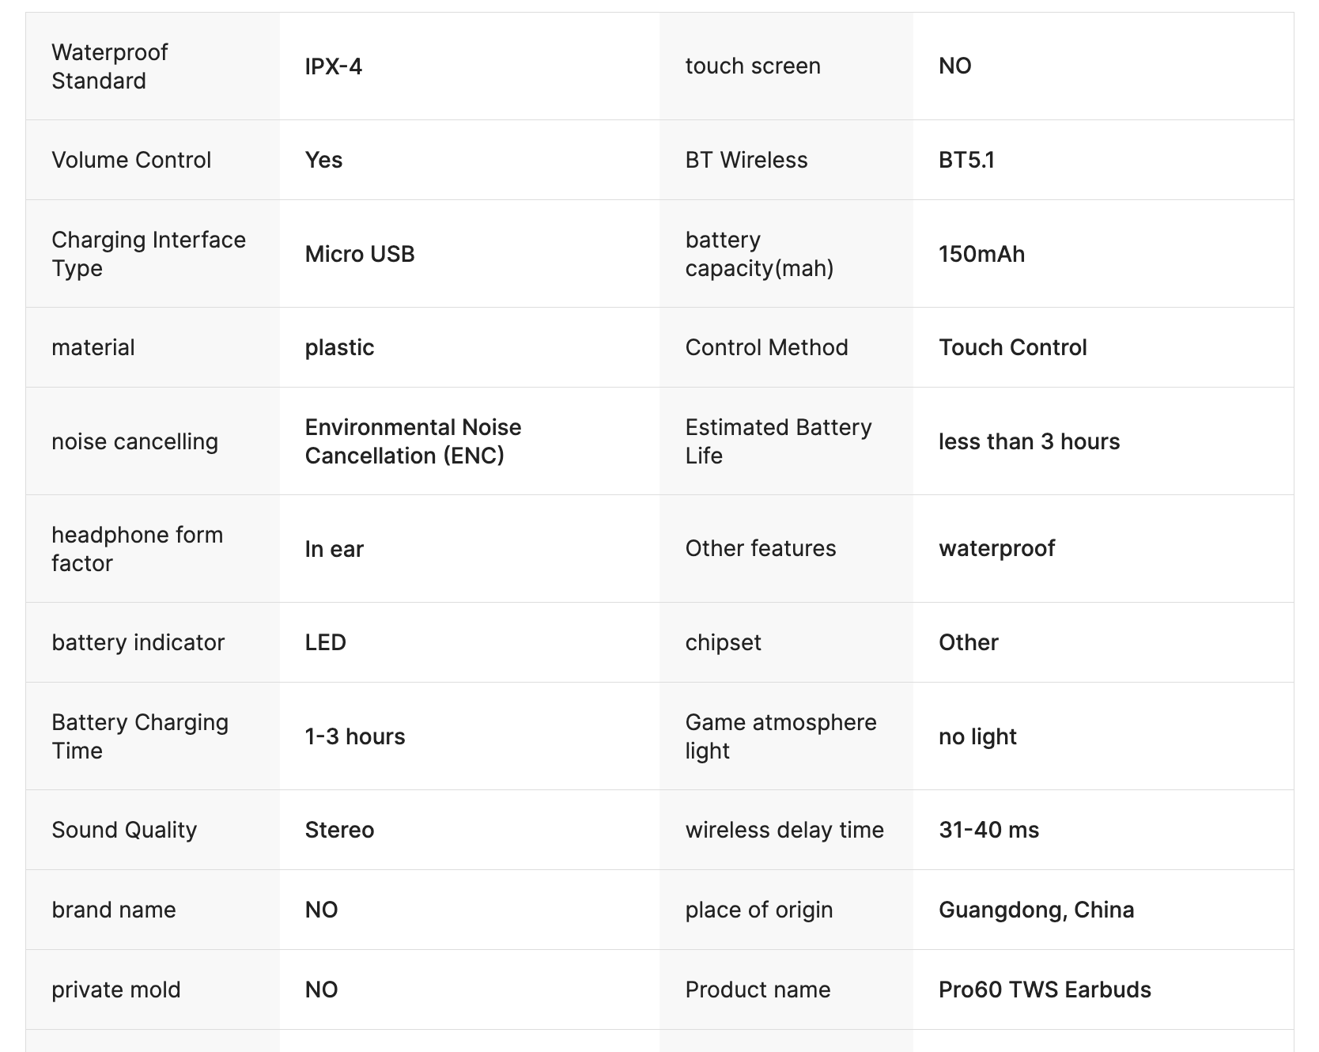1319x1052 pixels.
Task: Click the IPX-4 waterproof standard value
Action: (x=334, y=66)
